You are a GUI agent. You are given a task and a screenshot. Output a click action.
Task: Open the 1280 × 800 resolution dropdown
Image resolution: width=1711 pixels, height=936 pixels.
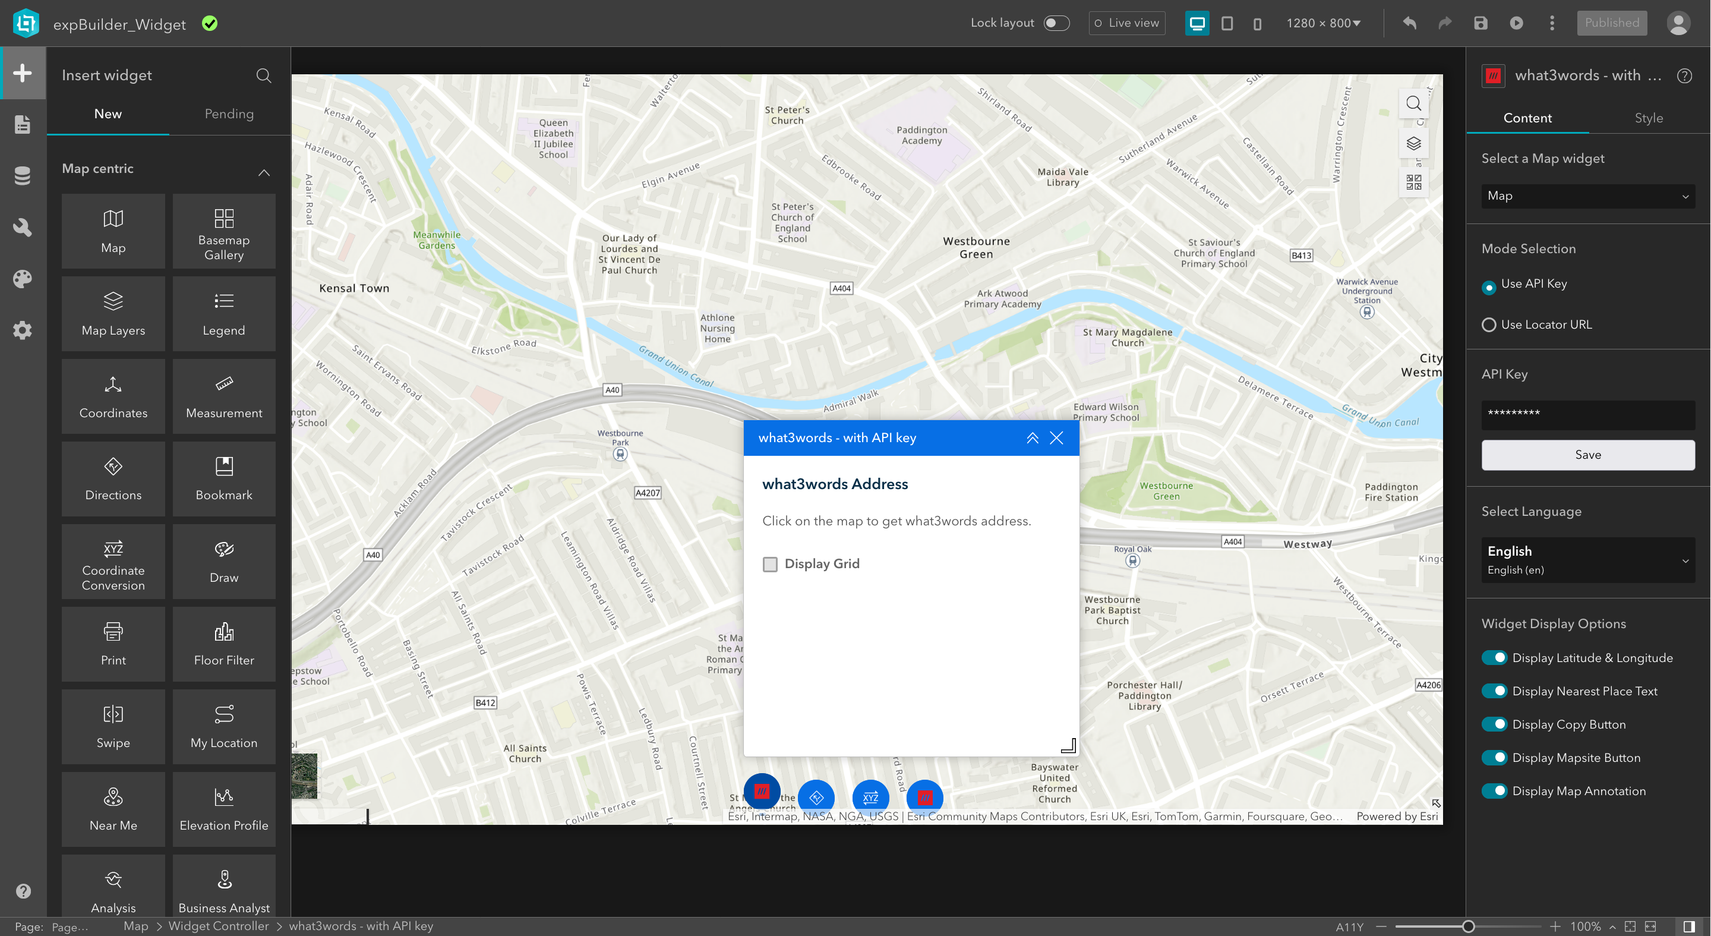pyautogui.click(x=1323, y=23)
